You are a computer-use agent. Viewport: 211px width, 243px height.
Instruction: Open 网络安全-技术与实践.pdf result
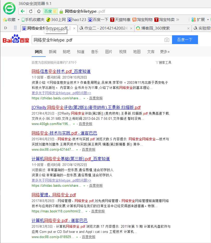64,133
